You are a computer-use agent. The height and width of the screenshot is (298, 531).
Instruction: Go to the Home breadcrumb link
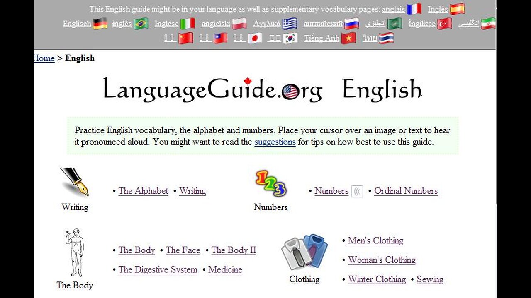coord(44,58)
